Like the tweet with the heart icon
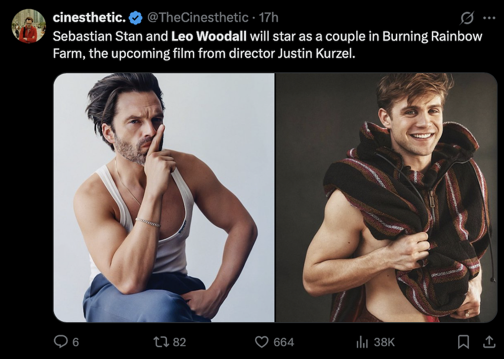The image size is (504, 359). (x=261, y=342)
